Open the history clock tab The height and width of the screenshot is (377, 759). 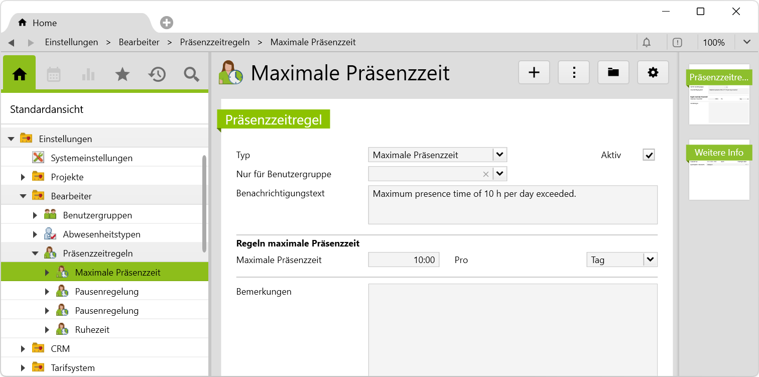(157, 74)
